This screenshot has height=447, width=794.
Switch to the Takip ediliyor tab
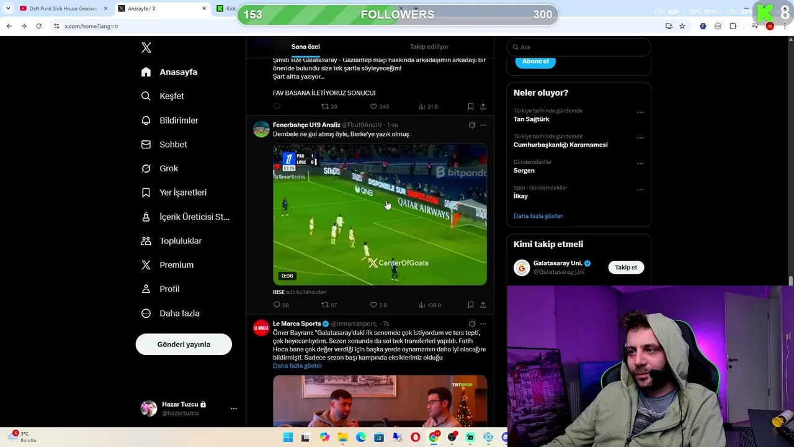pyautogui.click(x=429, y=47)
